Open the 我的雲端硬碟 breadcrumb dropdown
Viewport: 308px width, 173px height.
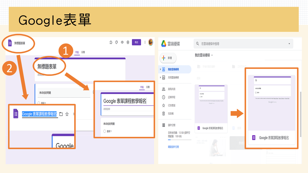click(x=212, y=55)
